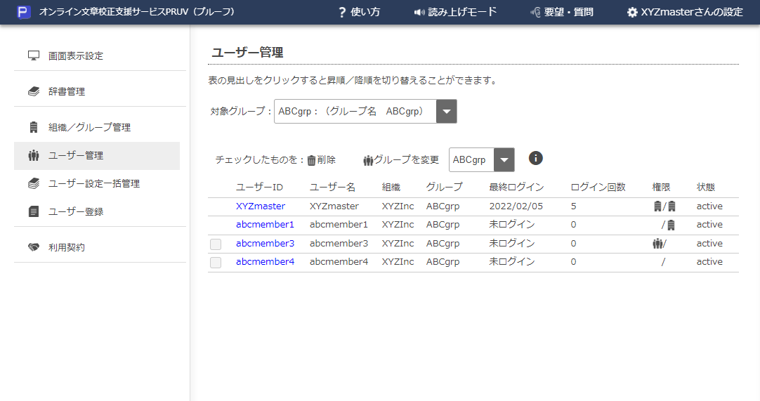Screen dimensions: 760x401
Task: Tick the abcmember4 row checkbox
Action: (x=216, y=262)
